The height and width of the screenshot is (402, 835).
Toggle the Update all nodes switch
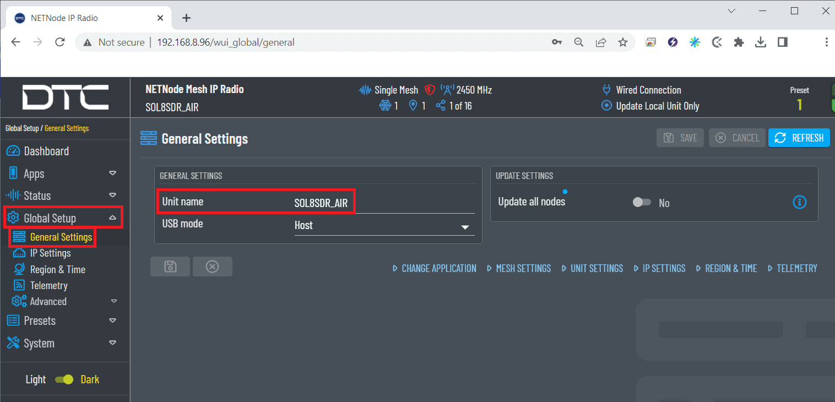coord(642,203)
